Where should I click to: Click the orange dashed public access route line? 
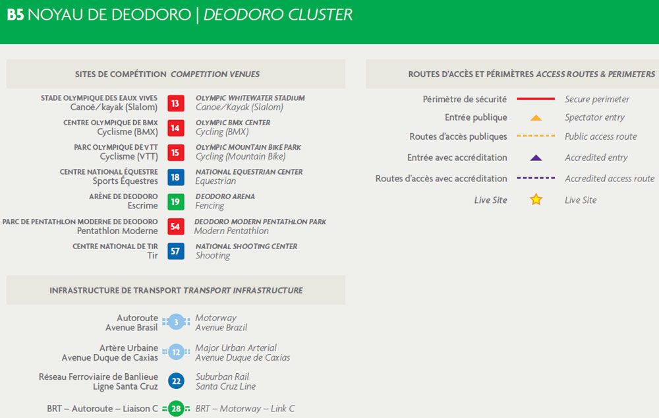pos(536,136)
